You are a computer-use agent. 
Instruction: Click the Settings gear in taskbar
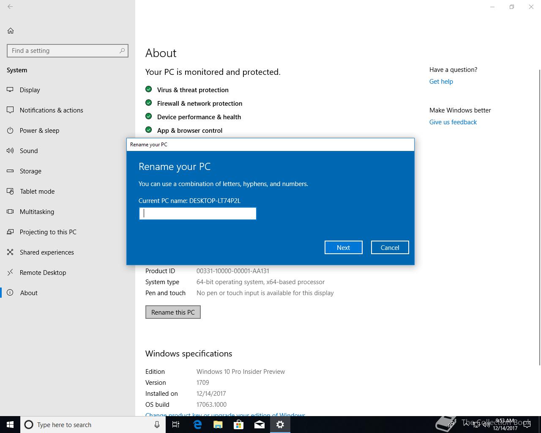pyautogui.click(x=280, y=425)
